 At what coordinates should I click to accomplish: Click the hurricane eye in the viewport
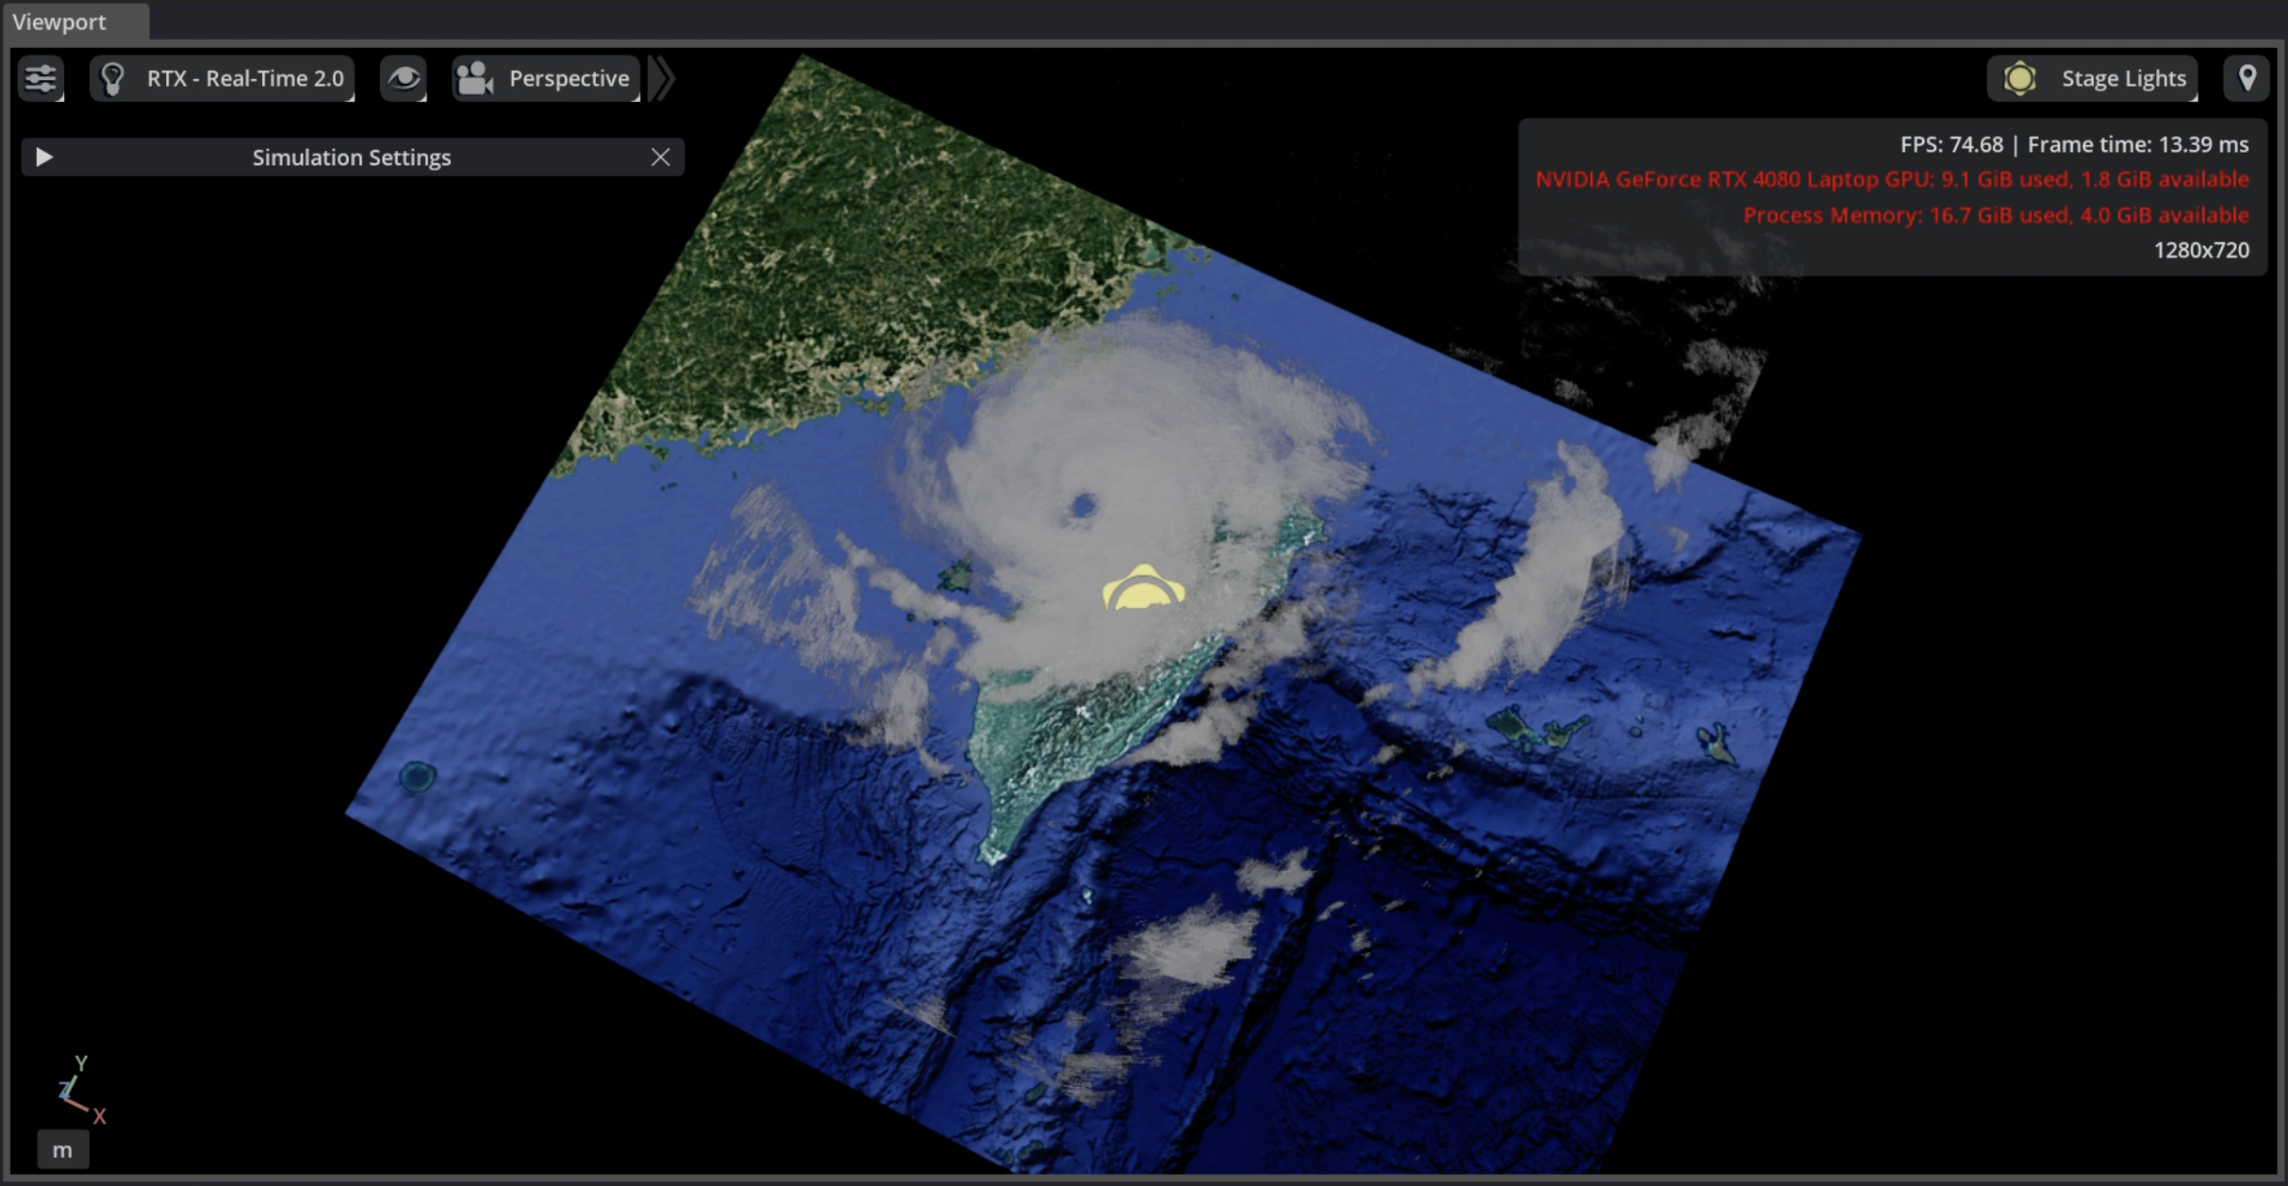pos(1084,506)
